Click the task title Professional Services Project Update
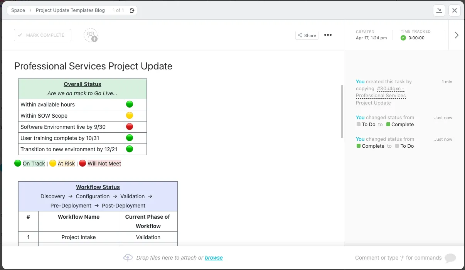This screenshot has height=270, width=465. [x=93, y=66]
